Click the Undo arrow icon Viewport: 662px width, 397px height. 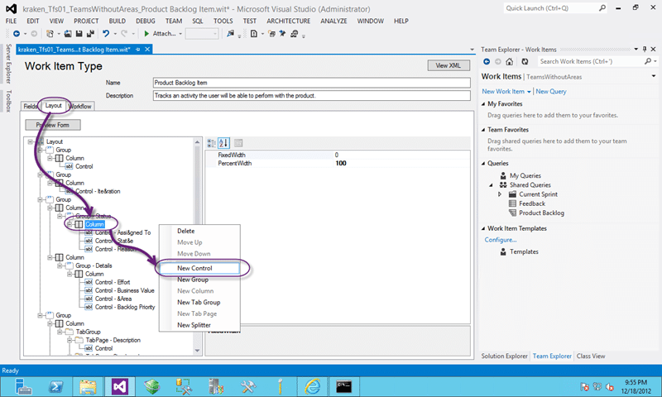tap(106, 34)
